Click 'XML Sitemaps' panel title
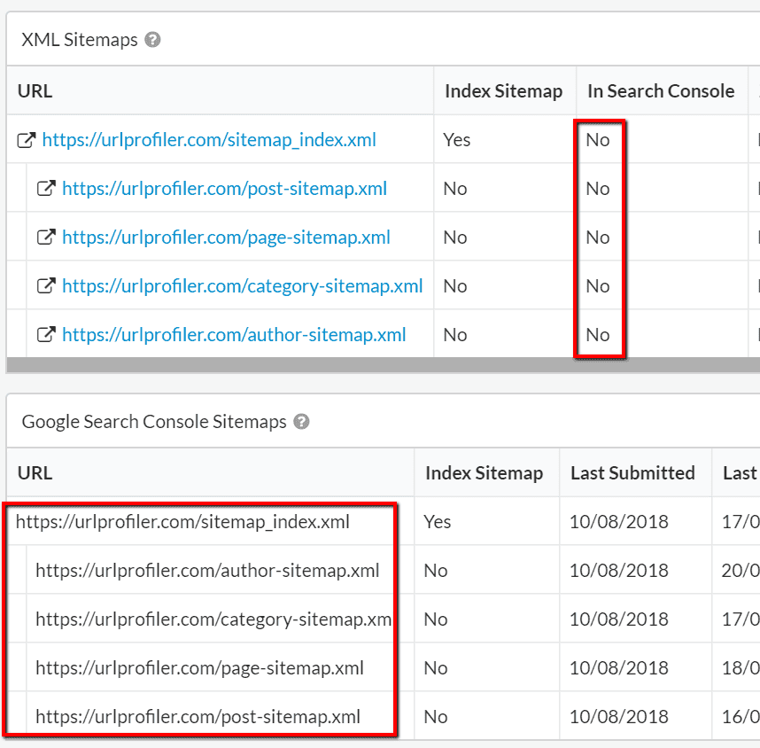 (x=80, y=40)
